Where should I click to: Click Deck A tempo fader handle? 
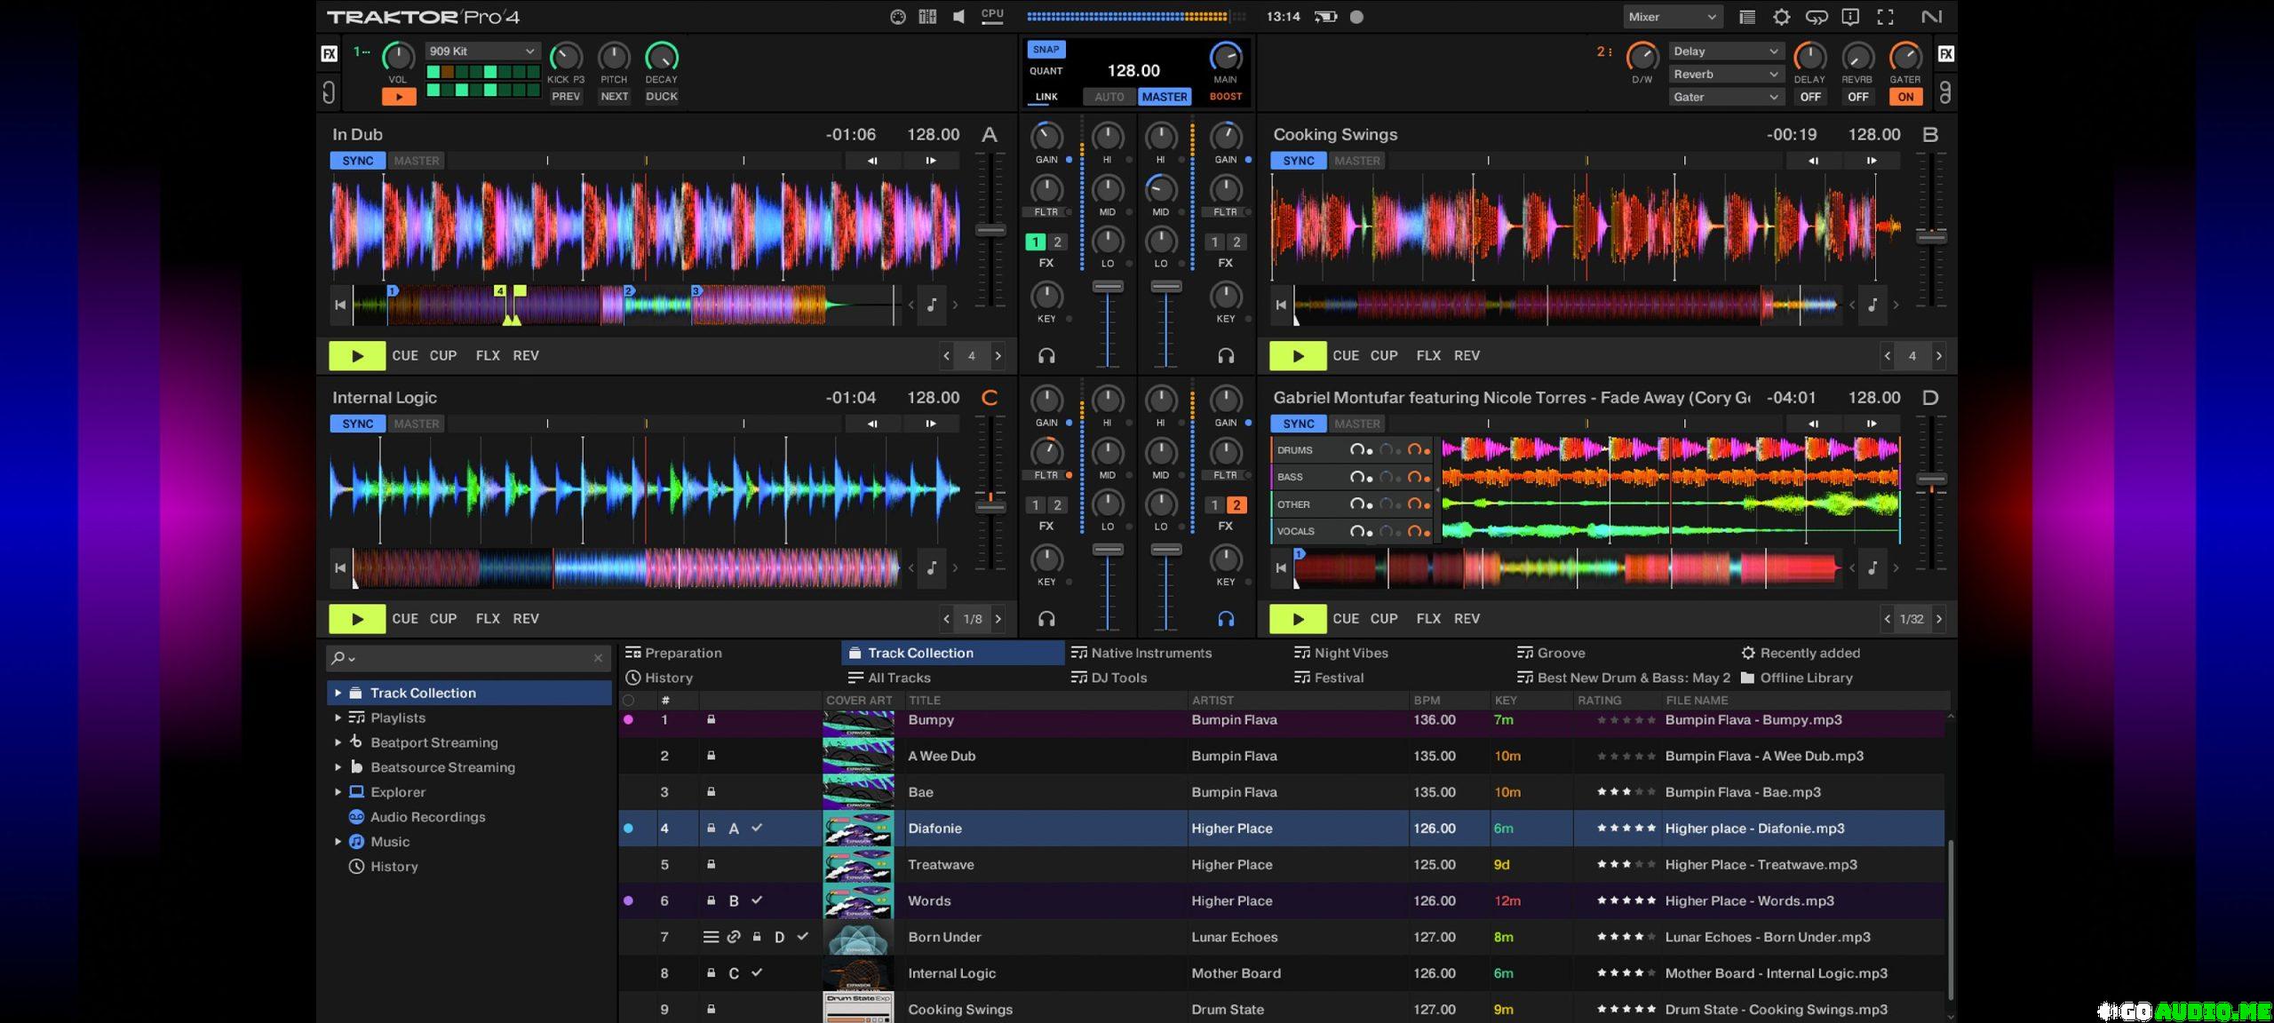990,230
